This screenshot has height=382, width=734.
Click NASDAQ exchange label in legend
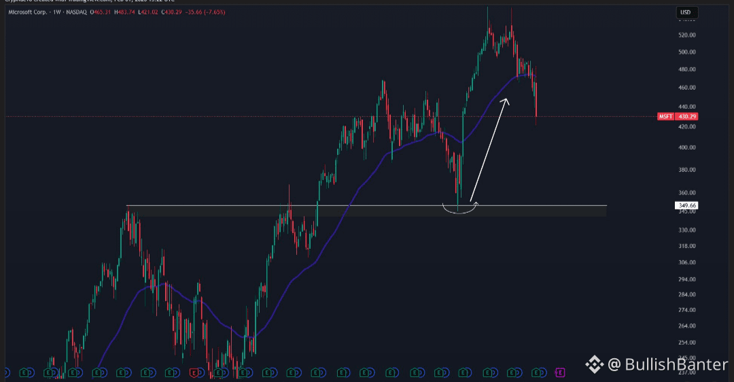(76, 12)
